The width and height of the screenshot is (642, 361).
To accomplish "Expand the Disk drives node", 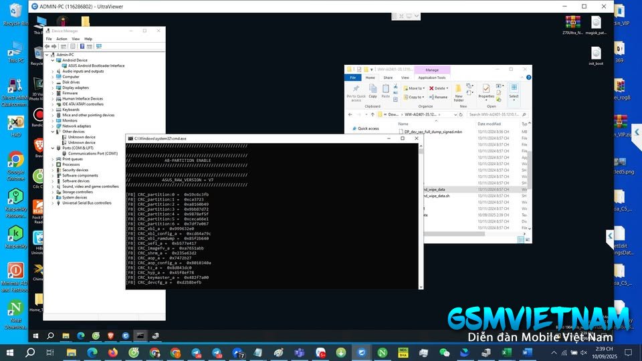I will [x=53, y=82].
